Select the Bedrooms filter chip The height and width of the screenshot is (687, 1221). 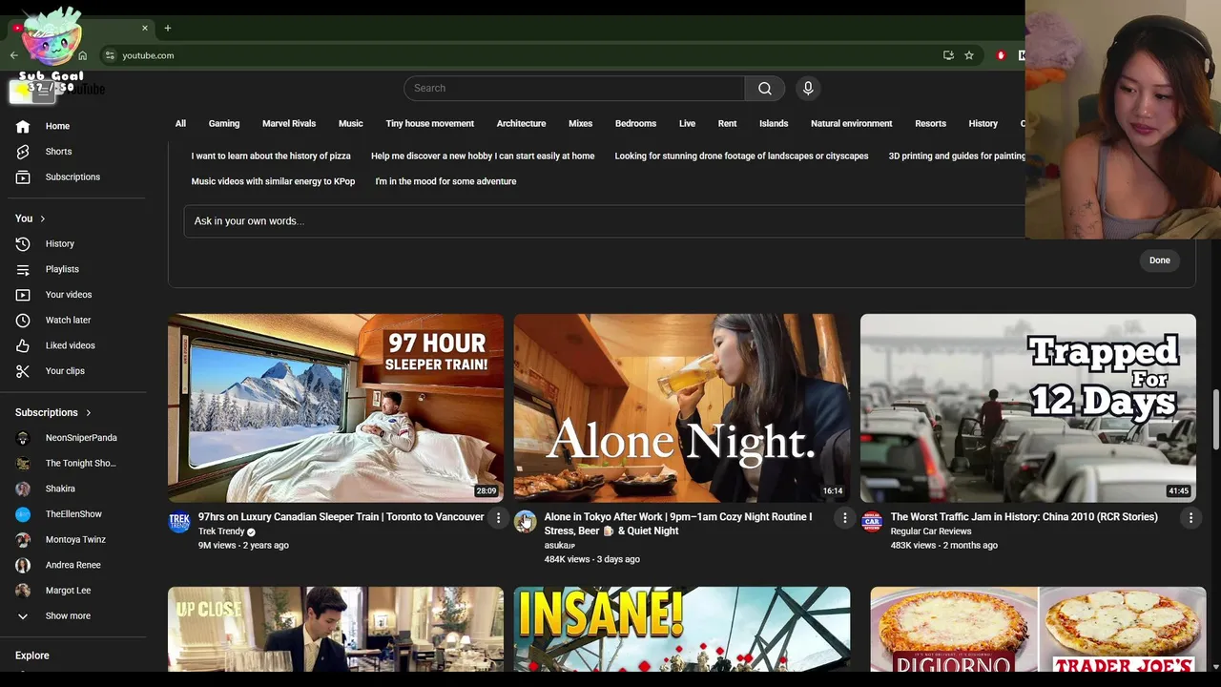click(x=635, y=123)
